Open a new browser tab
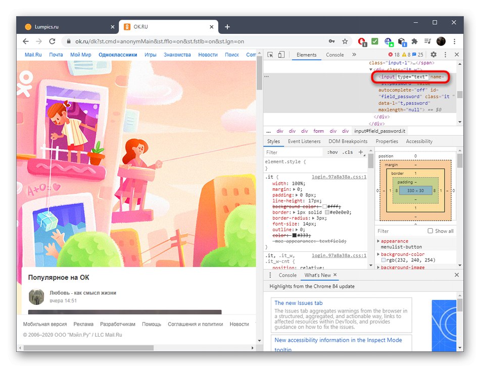Viewport: 480px width, 368px height. click(227, 27)
